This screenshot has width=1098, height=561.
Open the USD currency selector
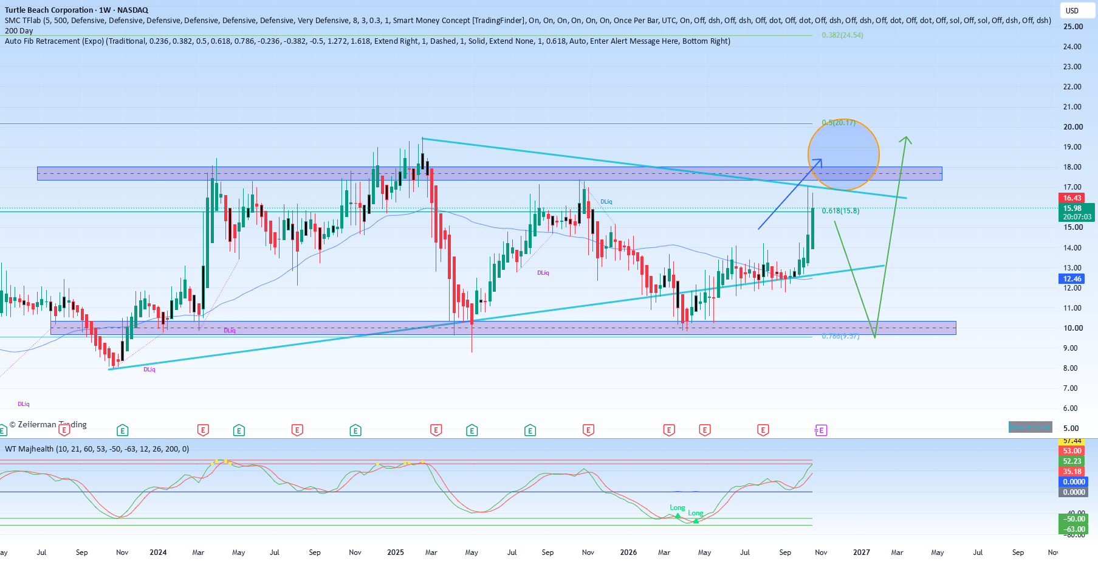[x=1078, y=10]
